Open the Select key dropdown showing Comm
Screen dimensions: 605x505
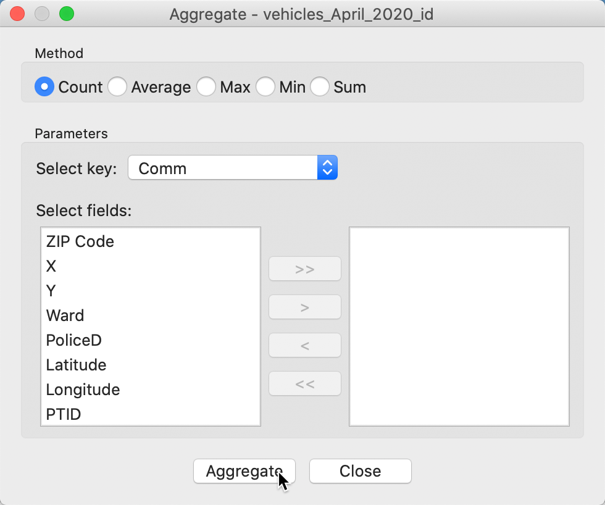pyautogui.click(x=233, y=167)
